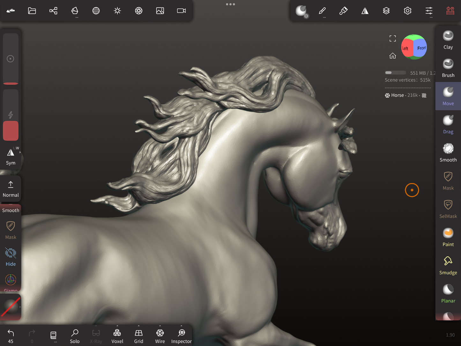Select the Clay sculpting tool
The width and height of the screenshot is (461, 346).
coord(448,40)
